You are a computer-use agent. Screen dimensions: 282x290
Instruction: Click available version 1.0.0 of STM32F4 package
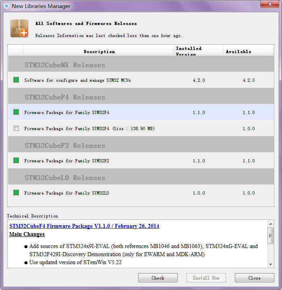249,128
